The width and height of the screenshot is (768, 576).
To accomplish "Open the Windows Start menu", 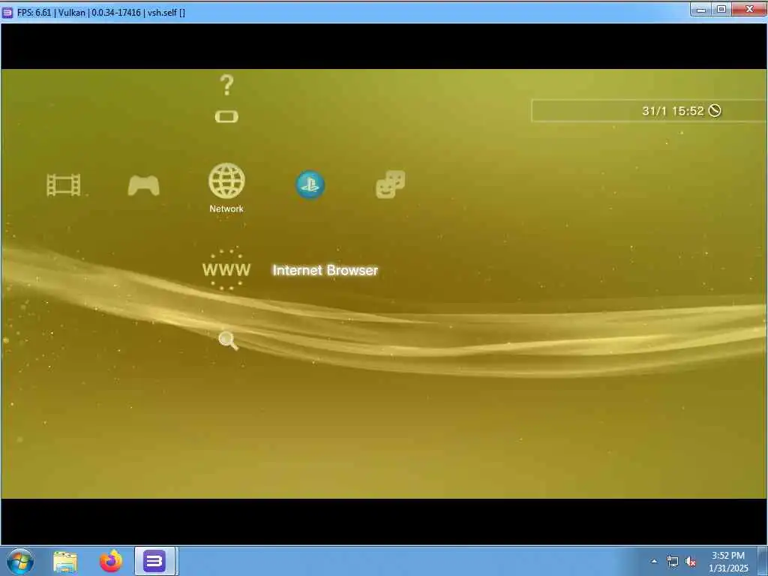I will (x=20, y=561).
